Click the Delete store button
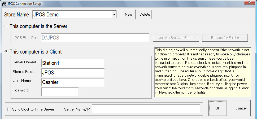The width and height of the screenshot is (257, 119). (145, 14)
